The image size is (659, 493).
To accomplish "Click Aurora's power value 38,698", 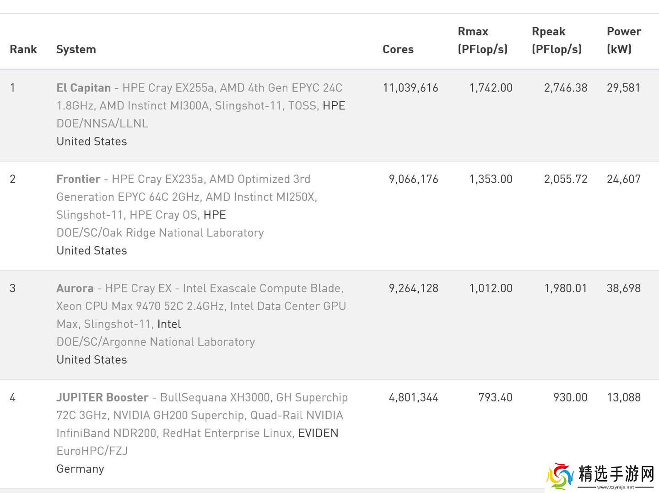I will point(623,288).
